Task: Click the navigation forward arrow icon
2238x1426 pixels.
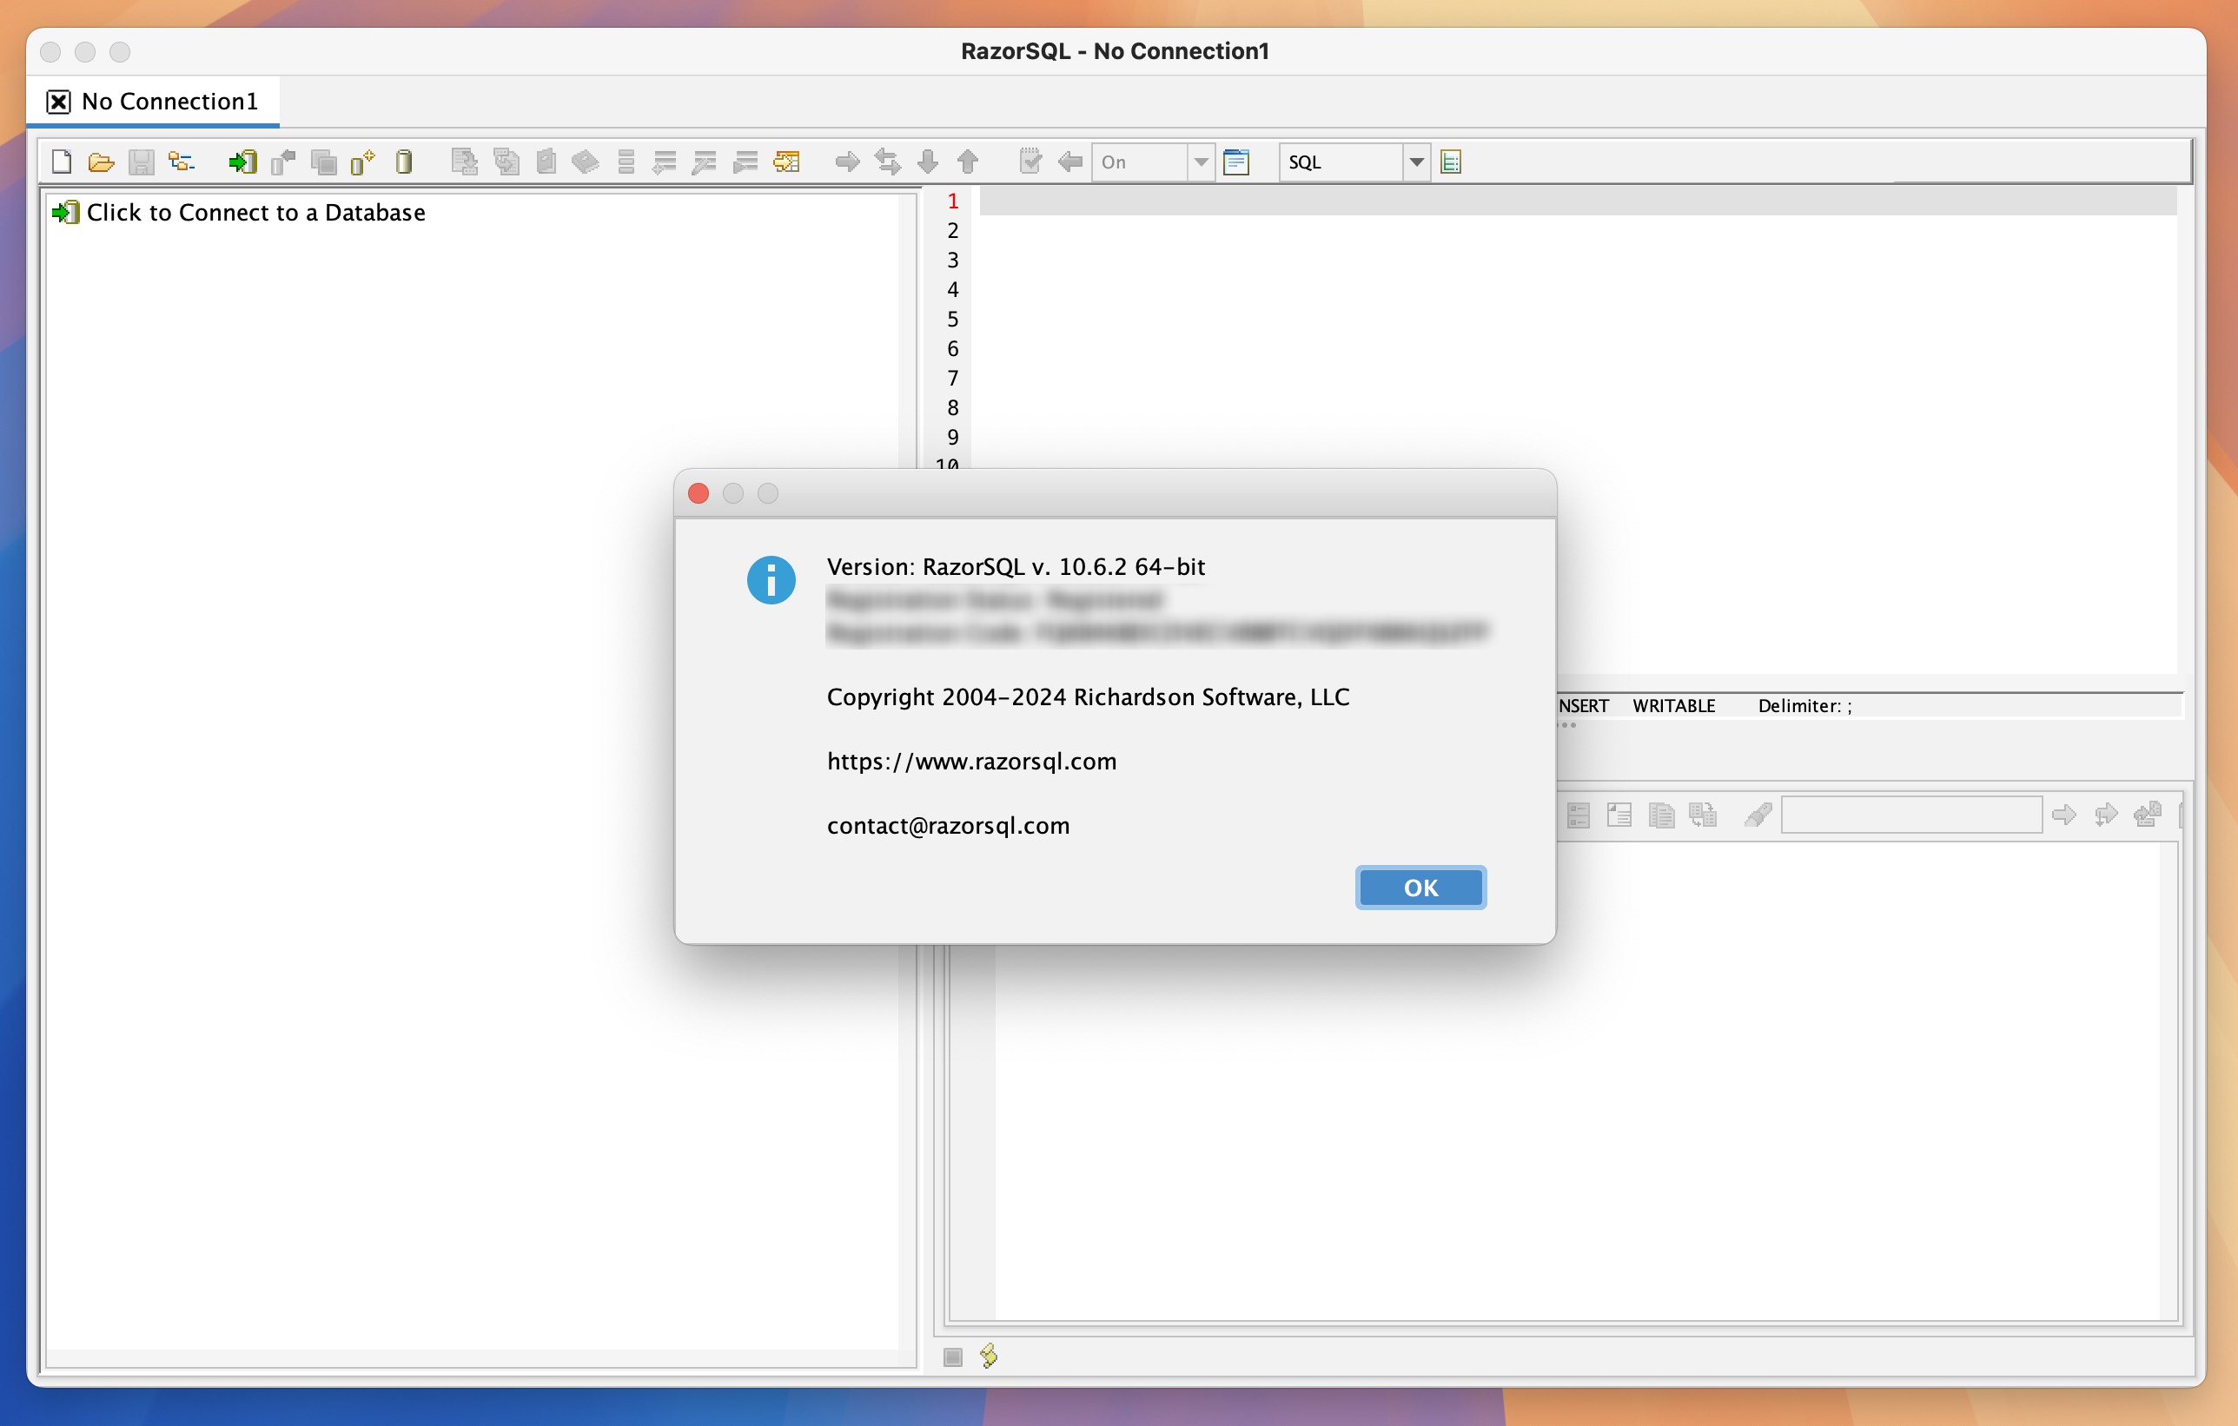Action: pos(848,160)
